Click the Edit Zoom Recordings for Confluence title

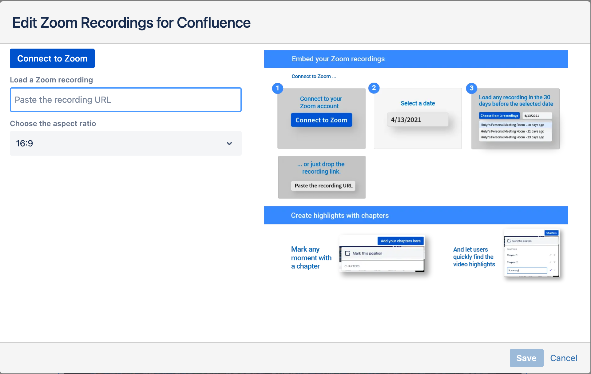tap(131, 23)
